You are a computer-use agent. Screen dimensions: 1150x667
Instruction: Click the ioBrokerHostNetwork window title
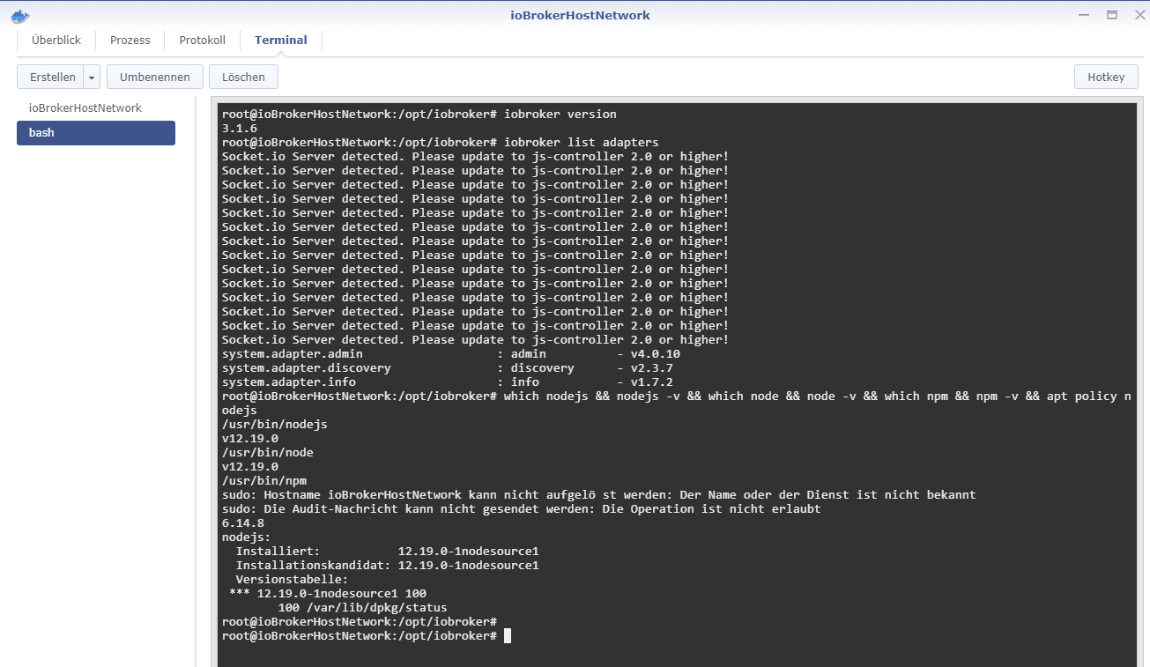click(x=580, y=15)
